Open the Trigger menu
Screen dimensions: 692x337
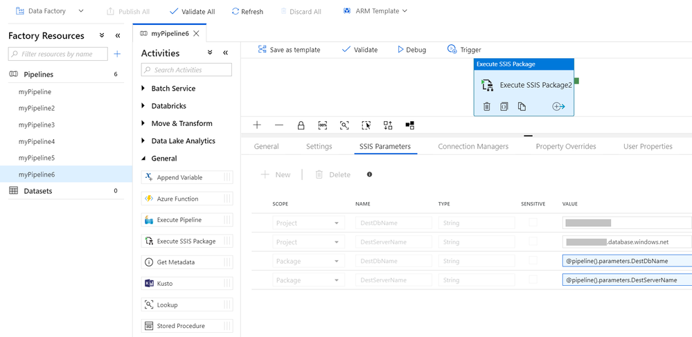tap(464, 50)
